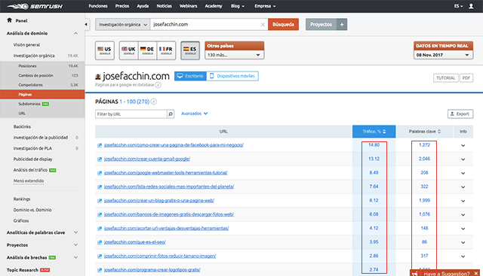The width and height of the screenshot is (483, 276).
Task: Open the ES language dropdown
Action: [x=458, y=6]
